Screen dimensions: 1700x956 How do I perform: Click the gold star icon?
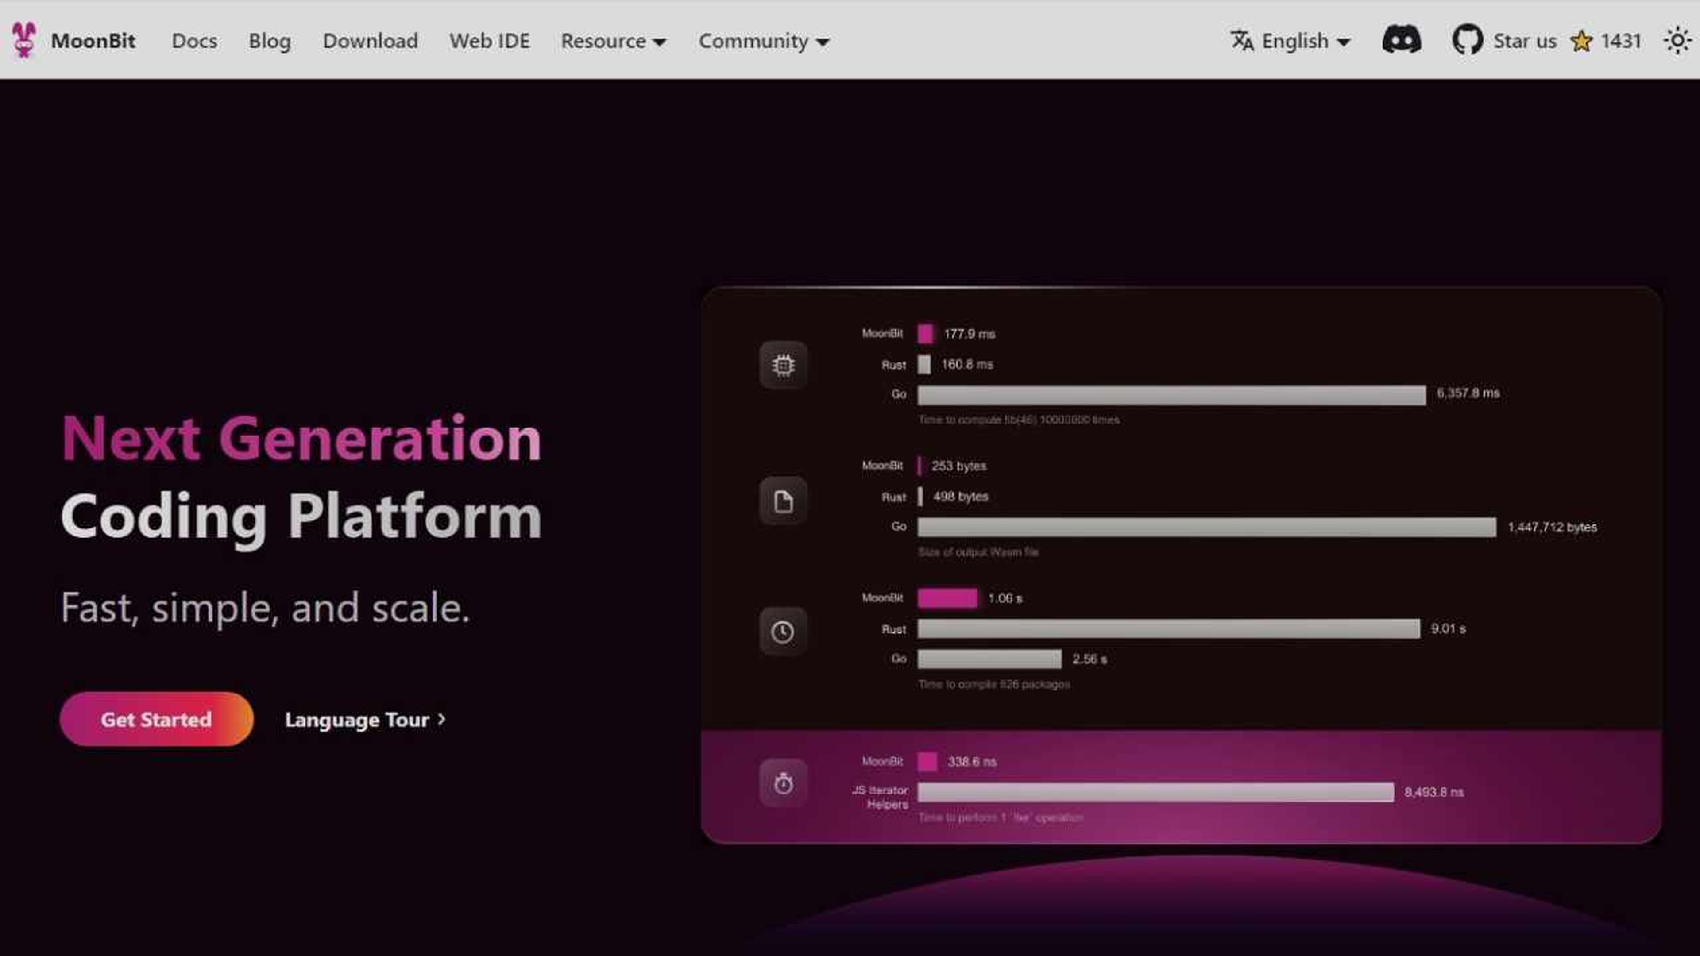click(1581, 41)
